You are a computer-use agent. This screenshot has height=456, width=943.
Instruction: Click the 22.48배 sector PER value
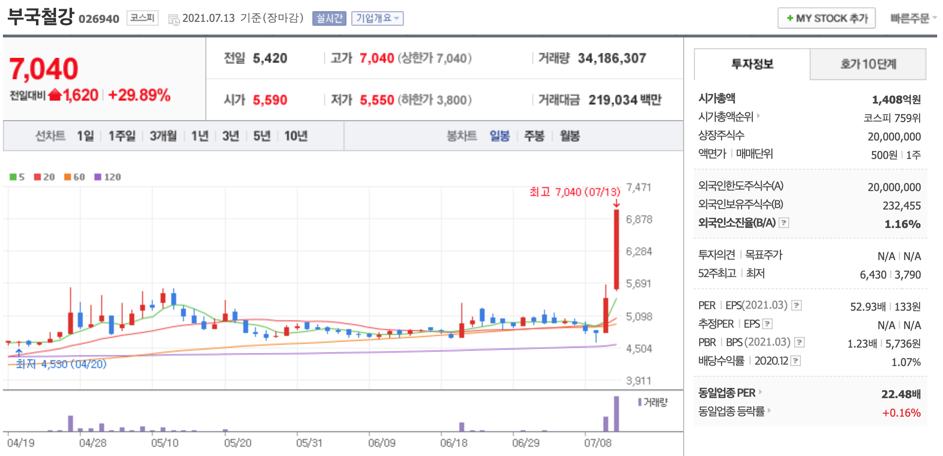(901, 394)
